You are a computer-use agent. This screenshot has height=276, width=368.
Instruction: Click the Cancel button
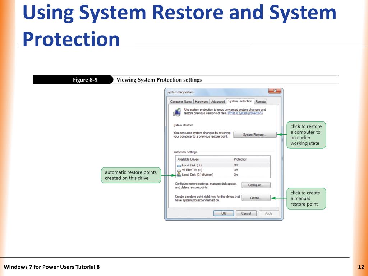point(246,213)
